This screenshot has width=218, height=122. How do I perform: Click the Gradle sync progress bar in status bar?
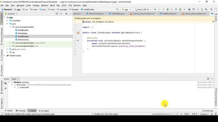click(x=163, y=114)
